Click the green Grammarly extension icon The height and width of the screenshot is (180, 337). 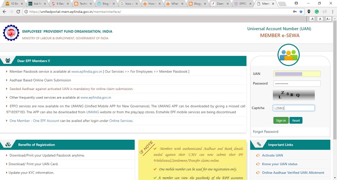(x=317, y=12)
